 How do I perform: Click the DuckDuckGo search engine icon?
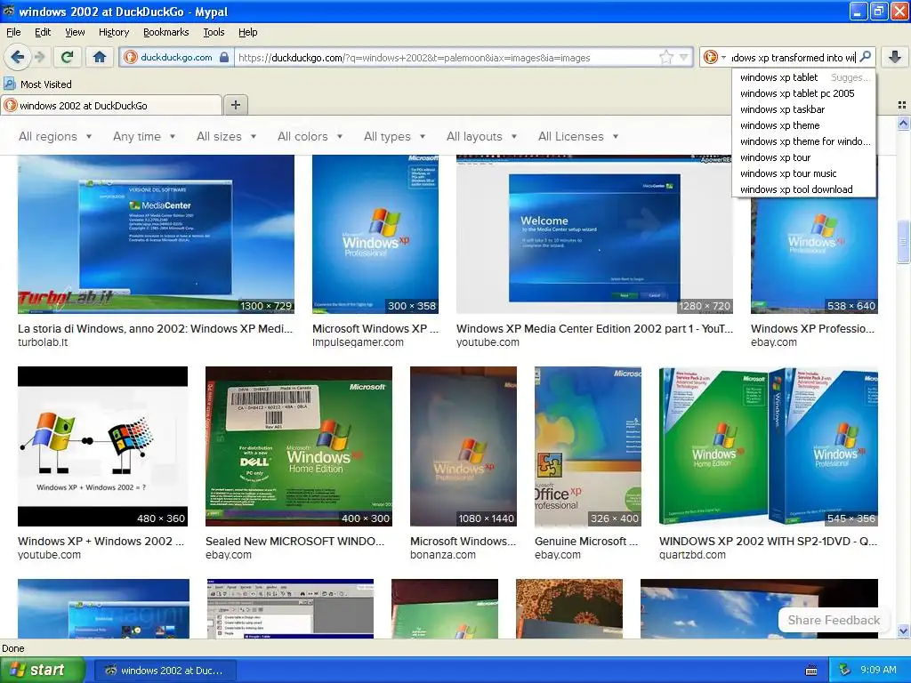710,57
